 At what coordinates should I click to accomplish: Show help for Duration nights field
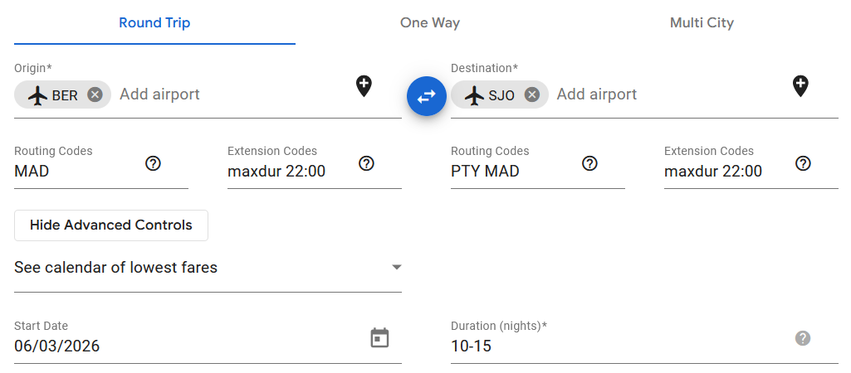coord(803,337)
